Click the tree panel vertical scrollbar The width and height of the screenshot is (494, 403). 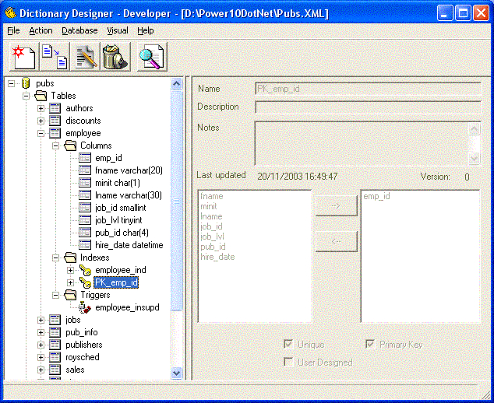[x=176, y=233]
